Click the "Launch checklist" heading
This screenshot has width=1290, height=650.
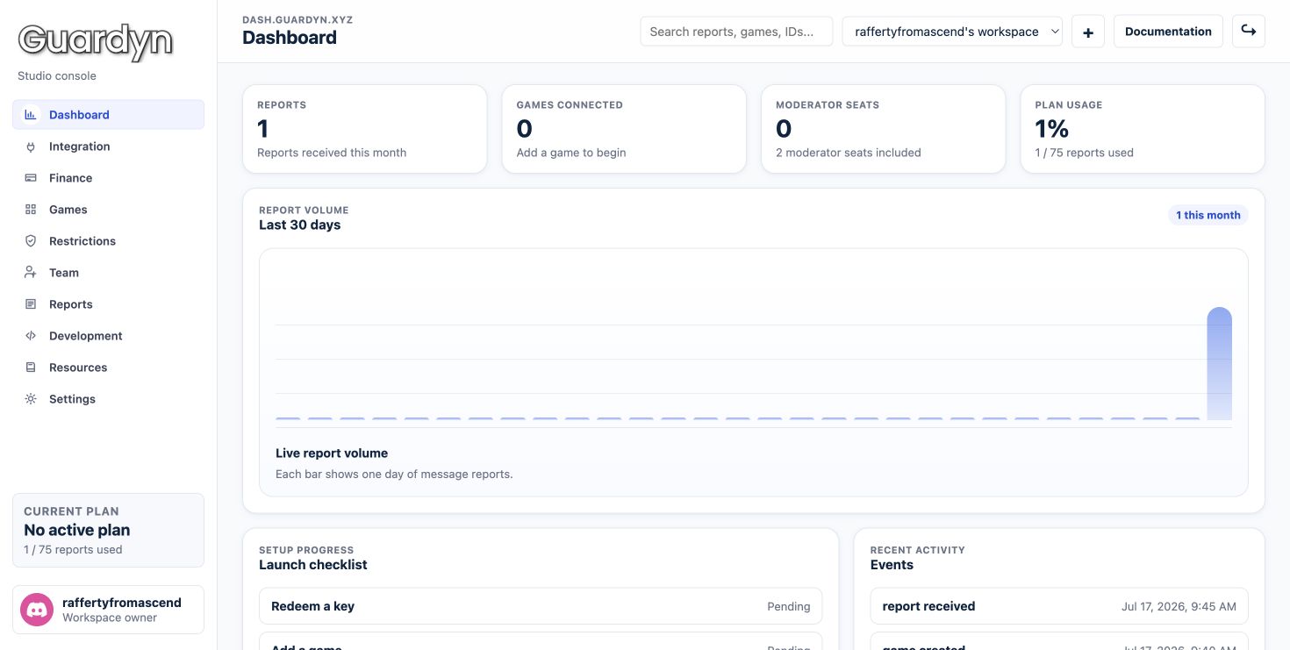[x=312, y=565]
